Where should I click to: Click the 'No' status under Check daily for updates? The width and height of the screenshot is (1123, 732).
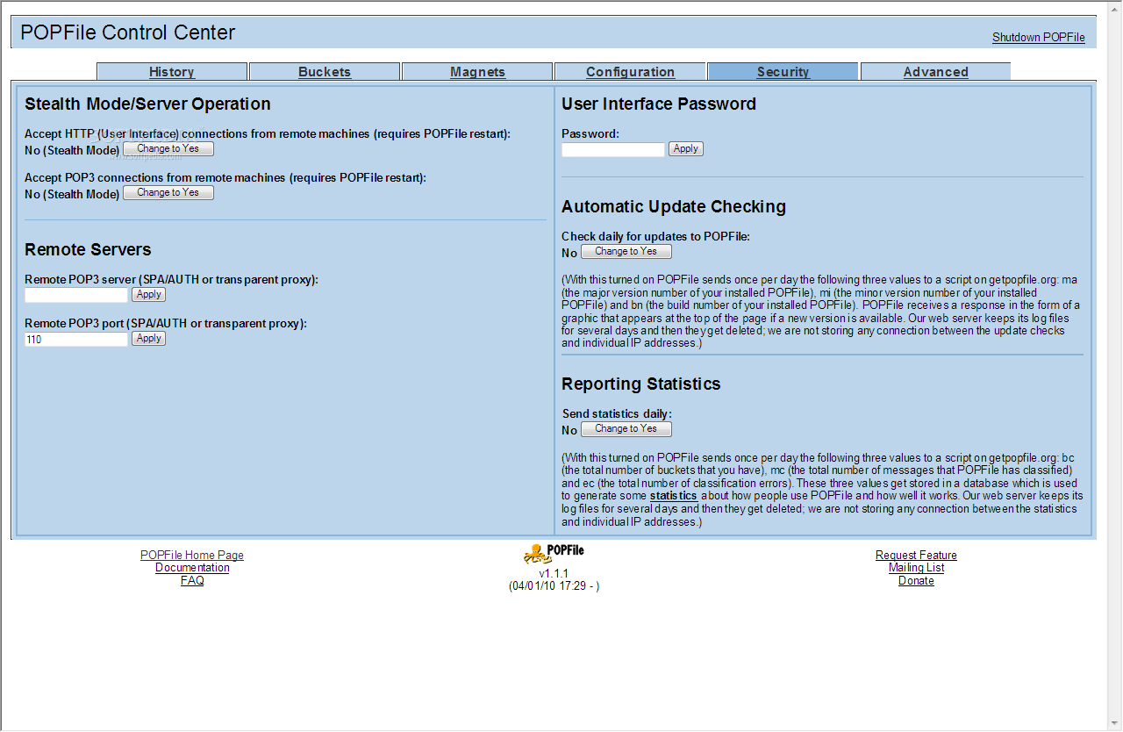pos(569,253)
